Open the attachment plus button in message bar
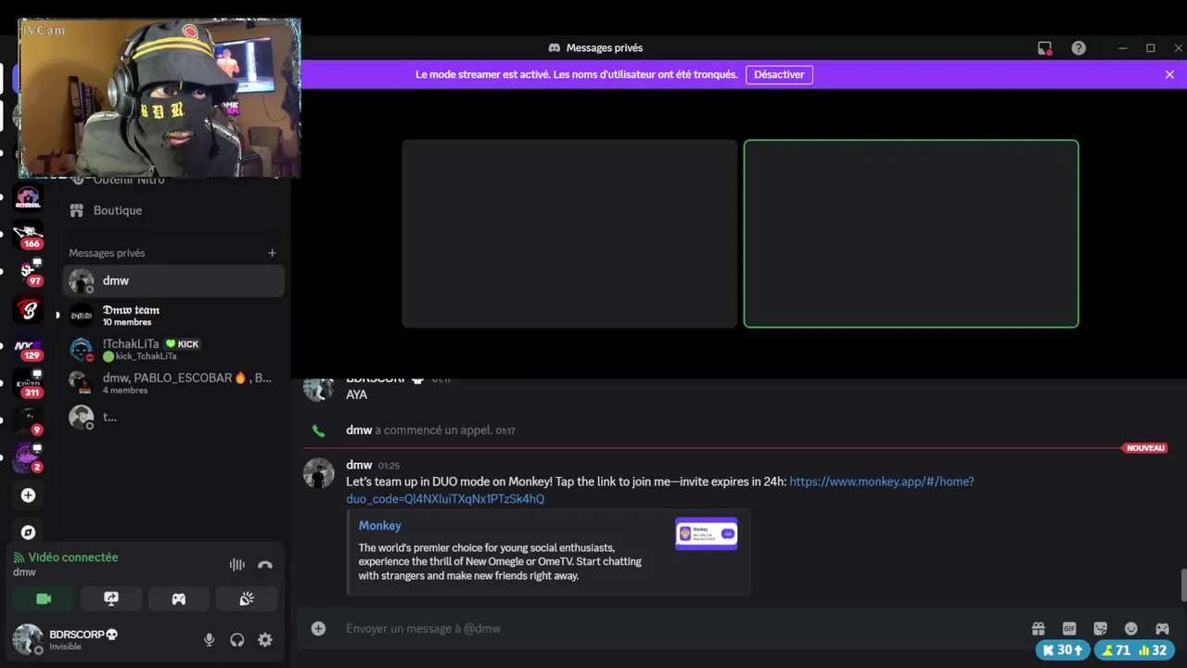The width and height of the screenshot is (1187, 668). pos(318,628)
